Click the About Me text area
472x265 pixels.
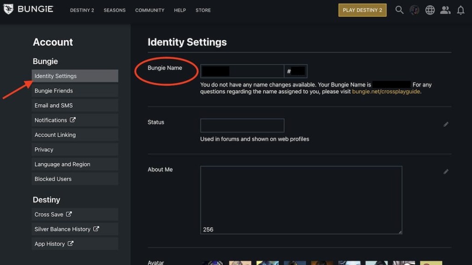tap(301, 200)
